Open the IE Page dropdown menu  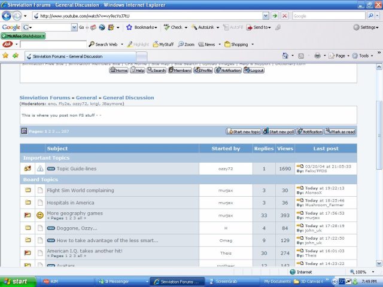[x=339, y=56]
